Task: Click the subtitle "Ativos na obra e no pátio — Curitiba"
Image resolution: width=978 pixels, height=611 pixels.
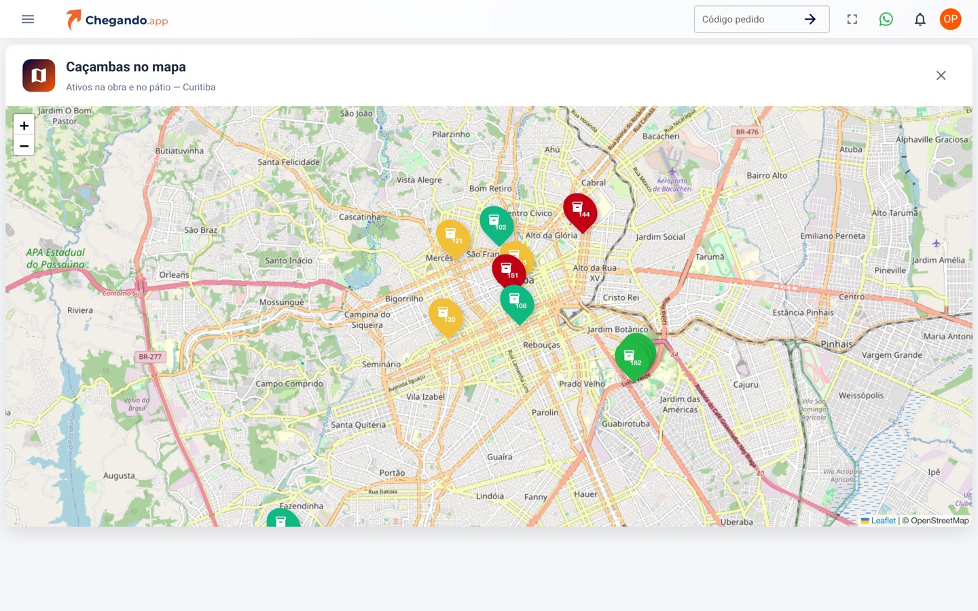Action: coord(141,87)
